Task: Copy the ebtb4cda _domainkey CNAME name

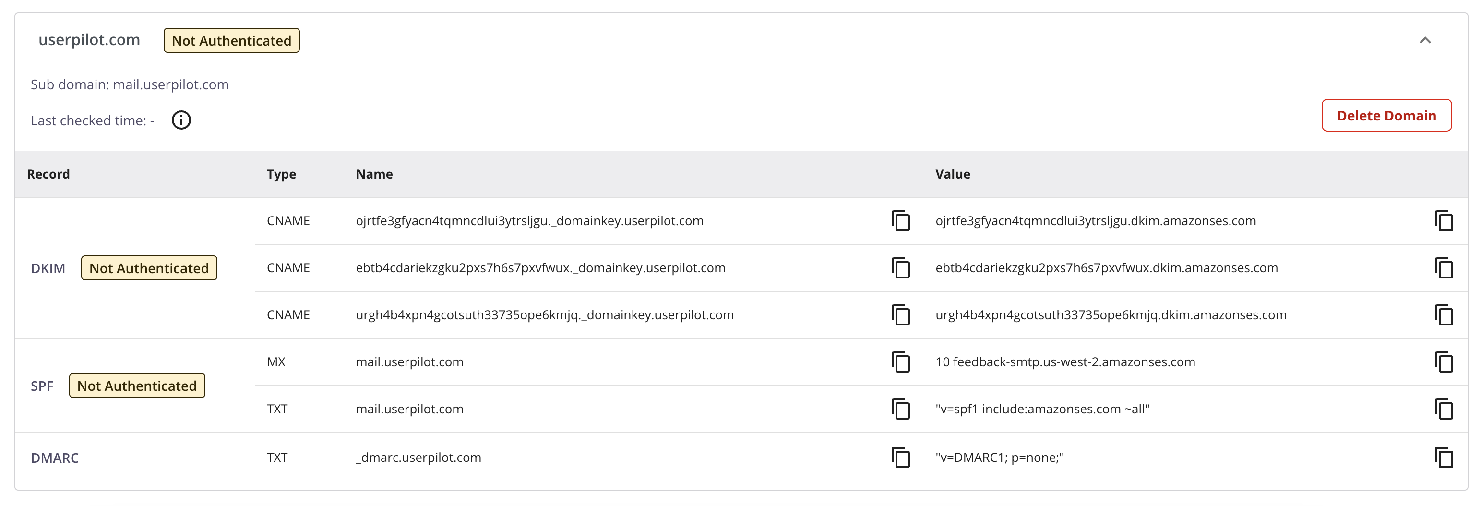Action: [x=900, y=268]
